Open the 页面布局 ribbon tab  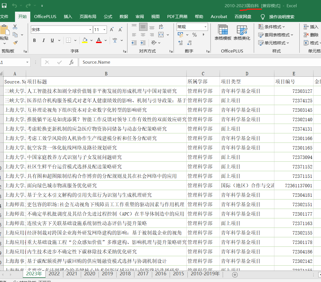(88, 17)
